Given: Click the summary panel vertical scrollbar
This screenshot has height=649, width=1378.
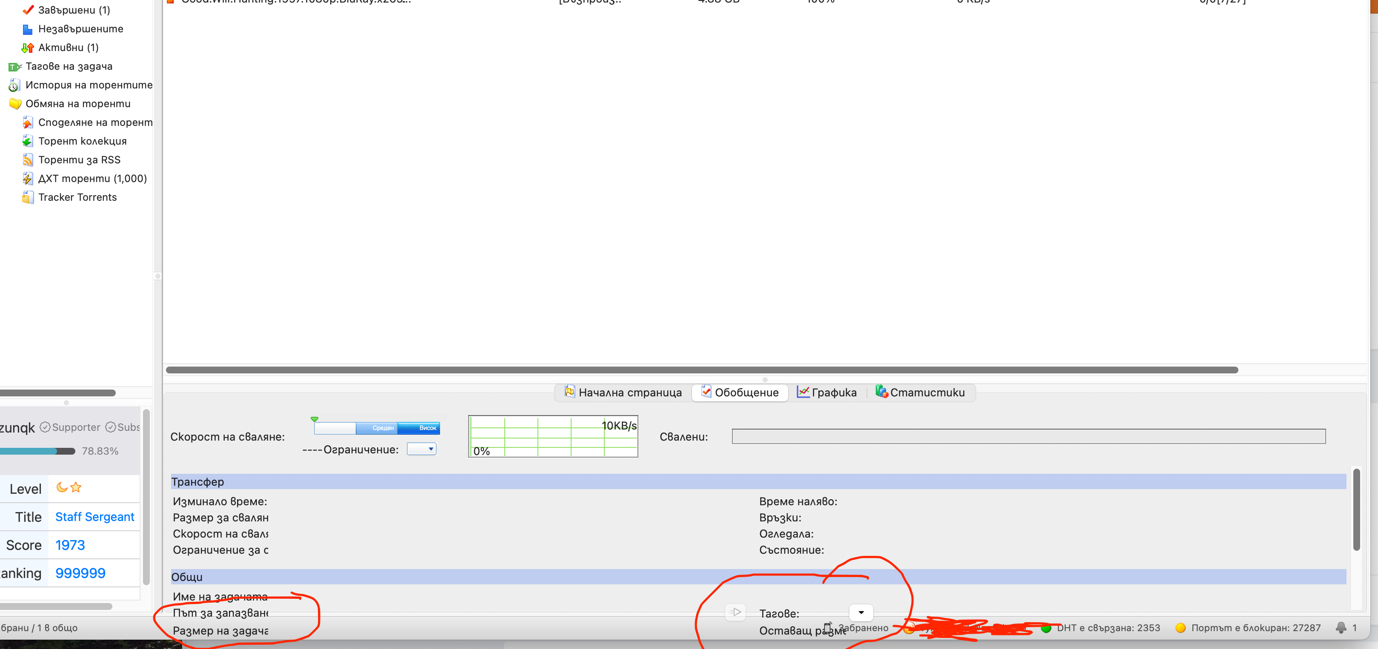Looking at the screenshot, I should click(1356, 509).
